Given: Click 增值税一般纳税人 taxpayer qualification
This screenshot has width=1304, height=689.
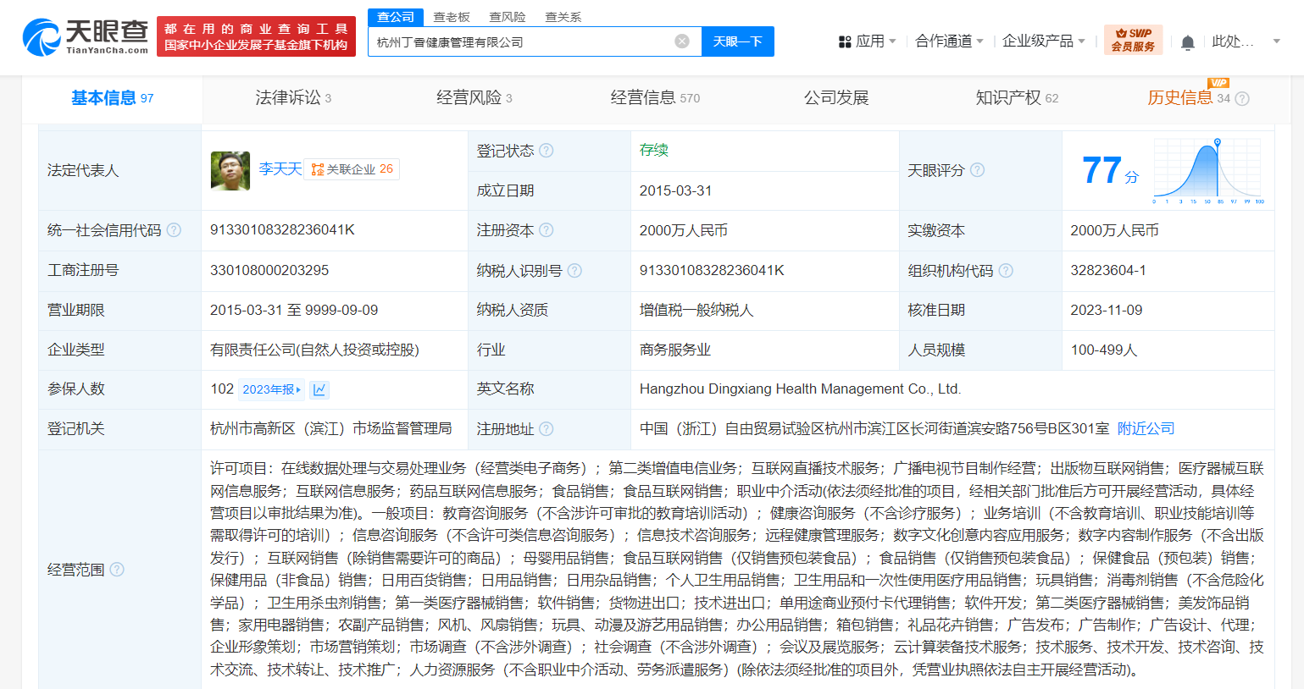Looking at the screenshot, I should (696, 311).
